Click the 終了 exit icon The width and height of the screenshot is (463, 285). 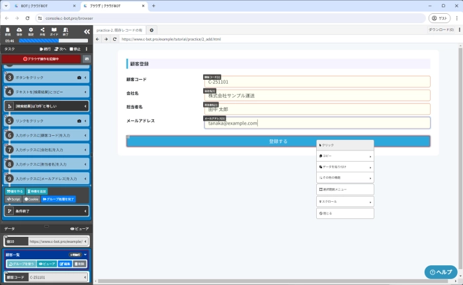click(66, 31)
